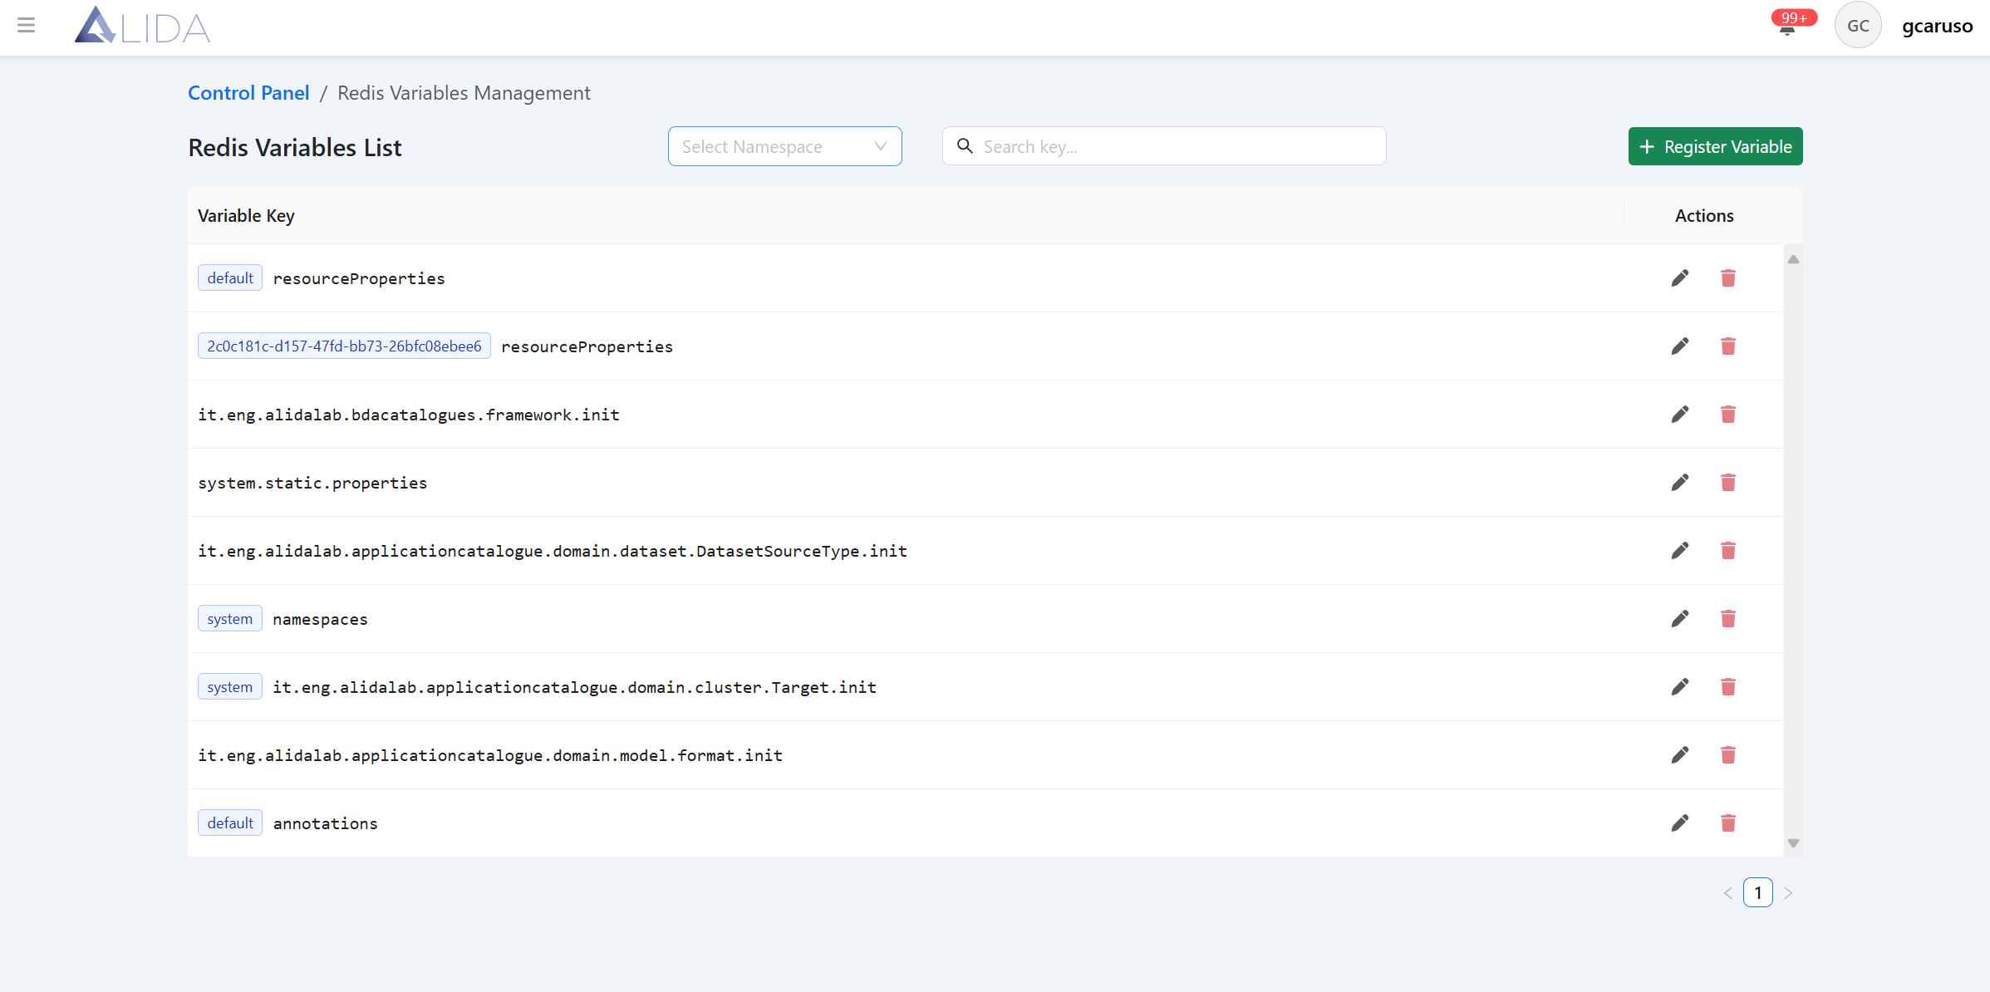Image resolution: width=1990 pixels, height=992 pixels.
Task: Select model.format.init key text
Action: pyautogui.click(x=490, y=755)
